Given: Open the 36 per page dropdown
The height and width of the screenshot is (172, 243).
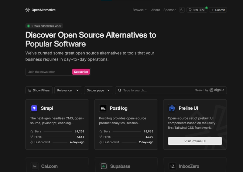Looking at the screenshot, I should point(98,90).
